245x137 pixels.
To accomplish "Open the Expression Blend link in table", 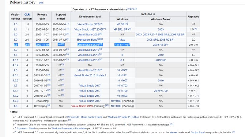I will [x=87, y=40].
